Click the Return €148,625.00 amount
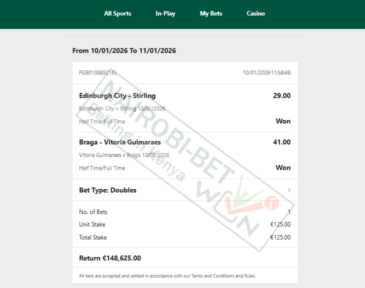Image resolution: width=365 pixels, height=288 pixels. [110, 258]
